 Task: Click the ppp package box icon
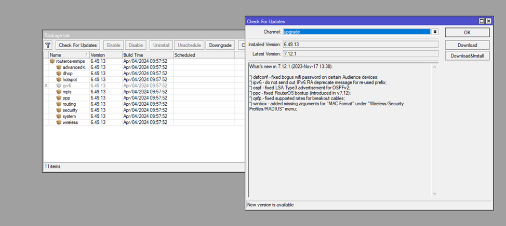(x=59, y=98)
